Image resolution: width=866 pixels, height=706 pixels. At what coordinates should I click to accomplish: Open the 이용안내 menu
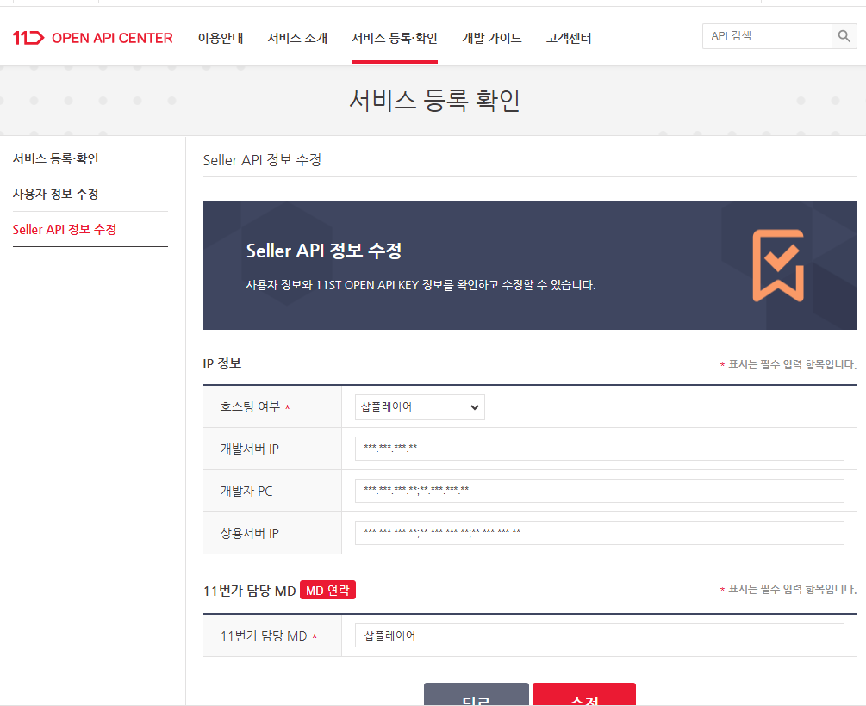[x=221, y=38]
